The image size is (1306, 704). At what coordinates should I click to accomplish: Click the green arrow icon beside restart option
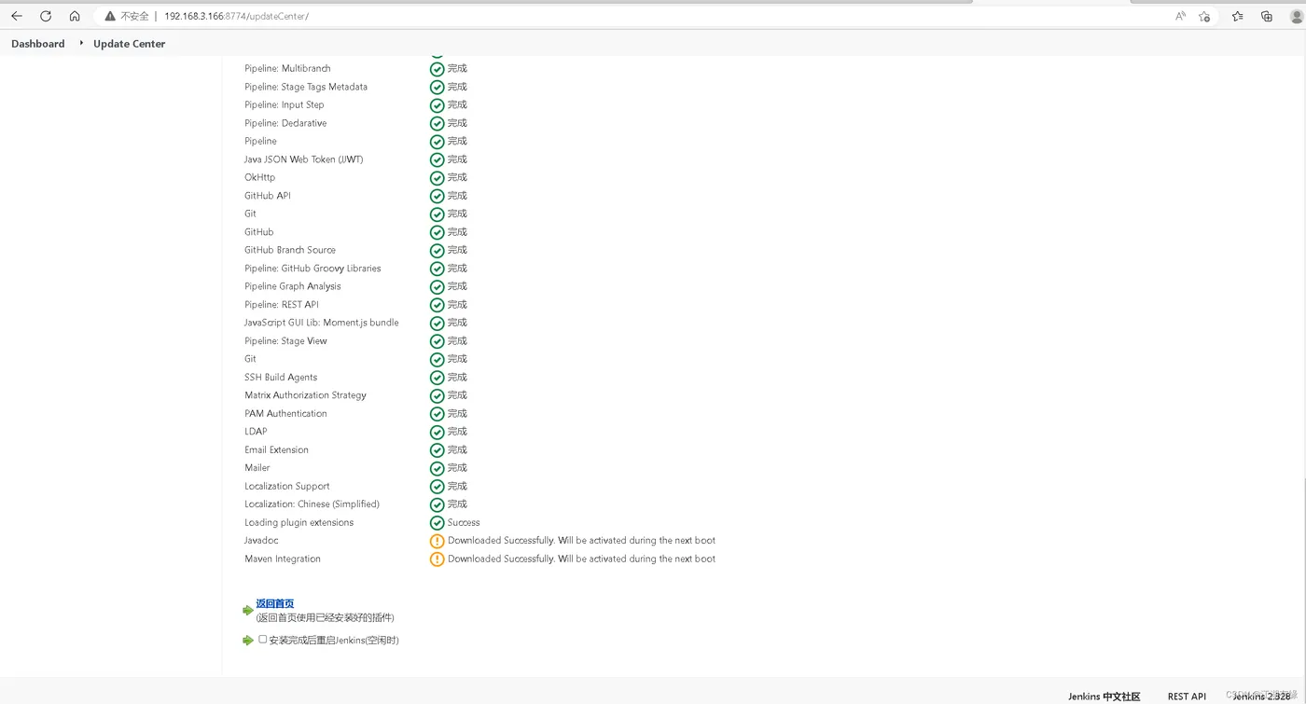[x=248, y=641]
